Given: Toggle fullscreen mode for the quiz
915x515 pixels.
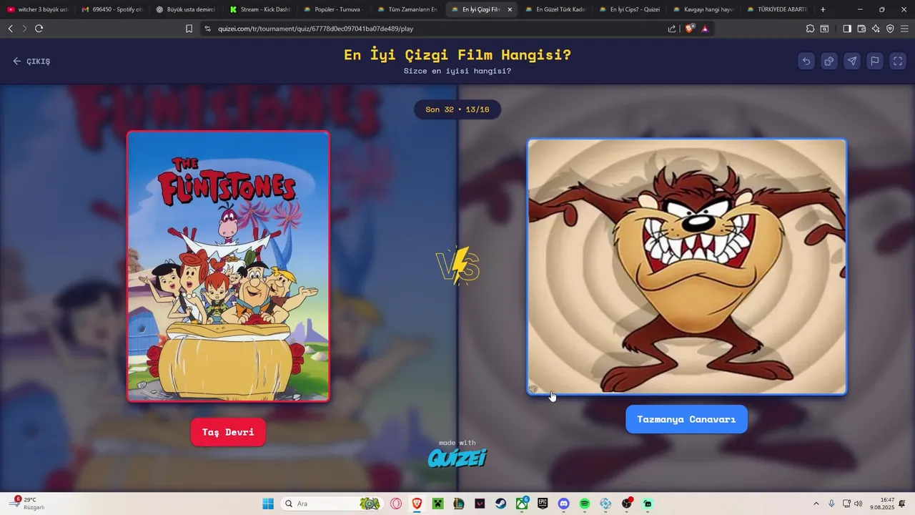Looking at the screenshot, I should pyautogui.click(x=898, y=61).
